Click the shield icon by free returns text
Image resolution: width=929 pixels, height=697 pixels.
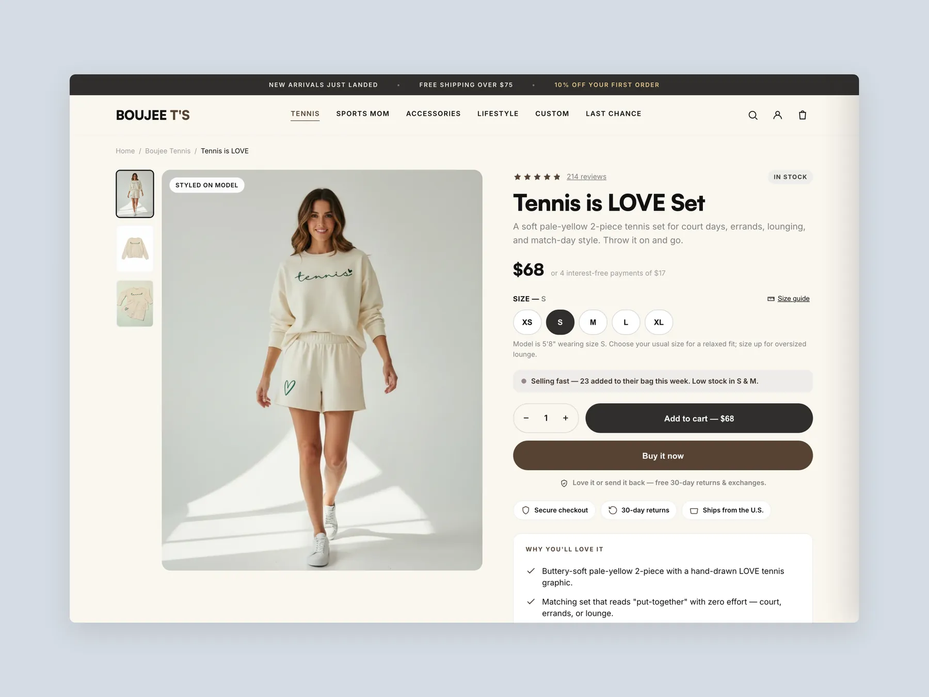click(564, 483)
